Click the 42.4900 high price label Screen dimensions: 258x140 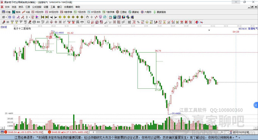[59, 33]
